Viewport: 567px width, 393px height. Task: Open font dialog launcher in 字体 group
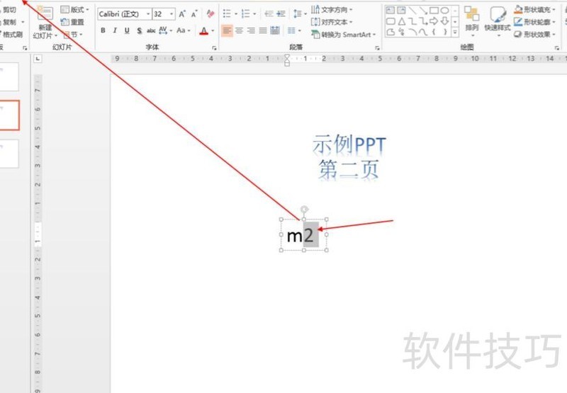(x=214, y=47)
